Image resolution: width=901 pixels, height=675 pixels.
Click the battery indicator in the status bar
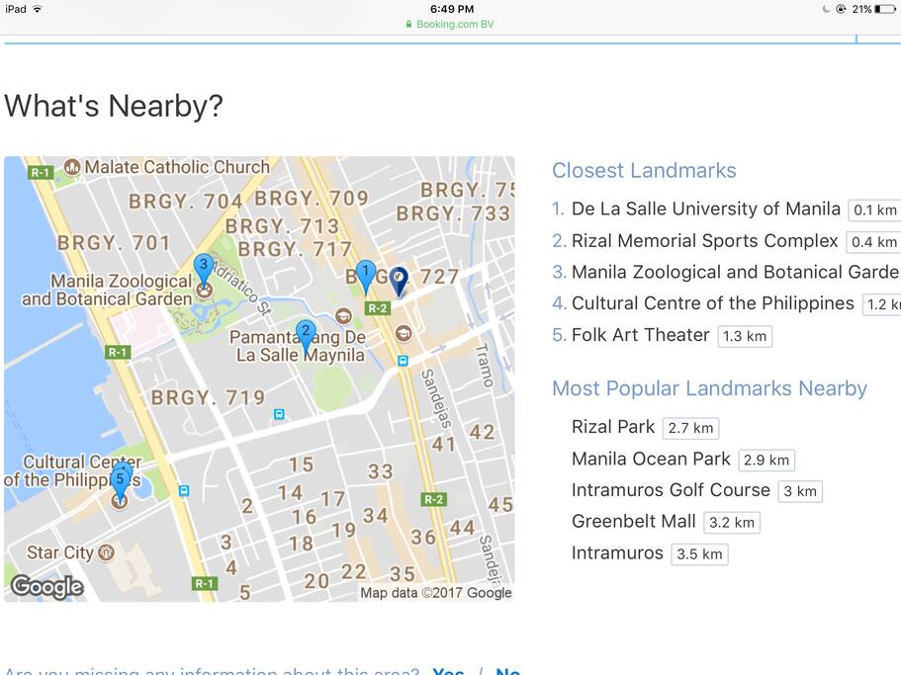pos(885,9)
